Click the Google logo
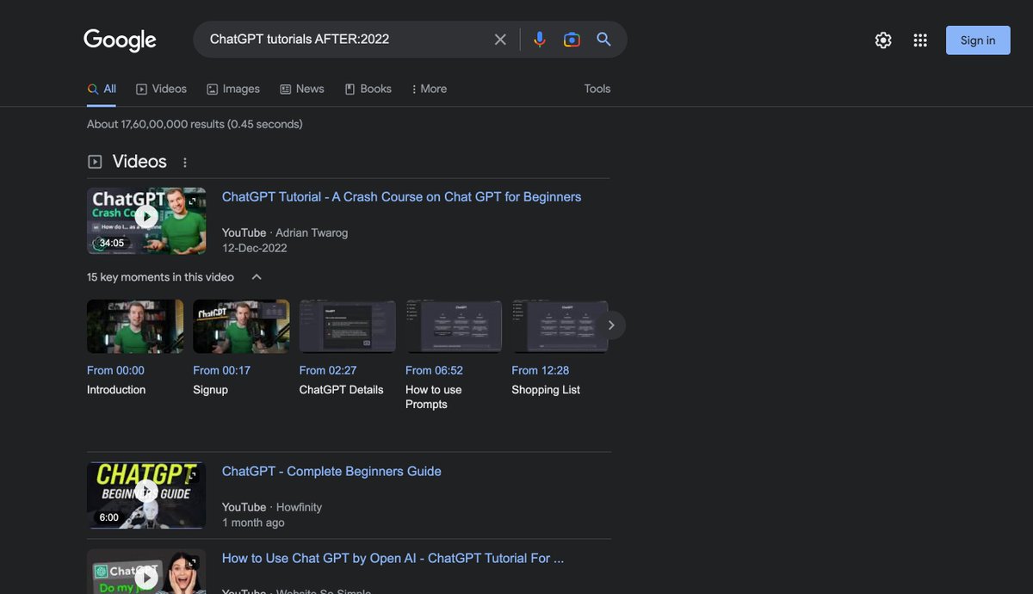This screenshot has height=594, width=1033. tap(120, 40)
